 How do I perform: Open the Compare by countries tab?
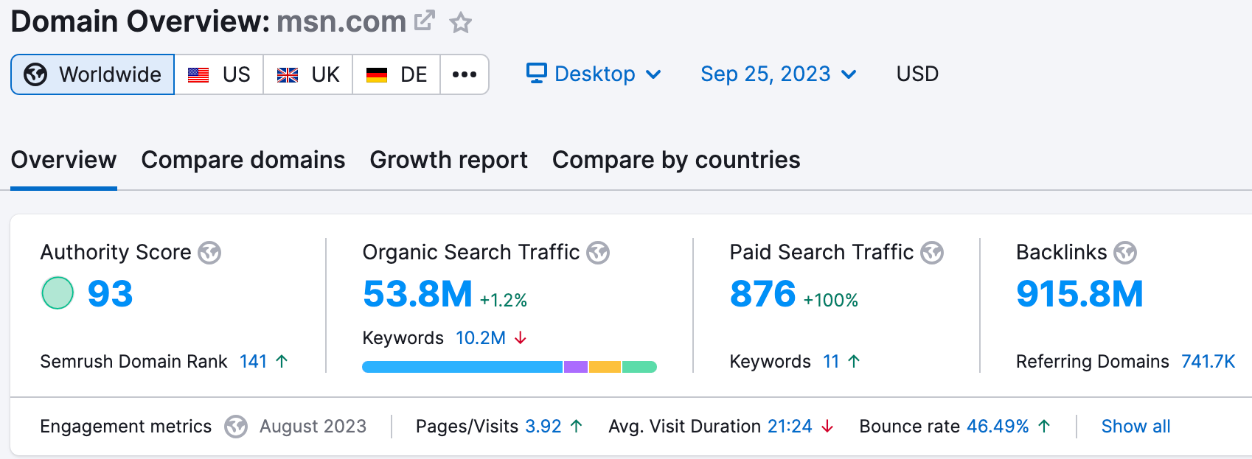(676, 160)
